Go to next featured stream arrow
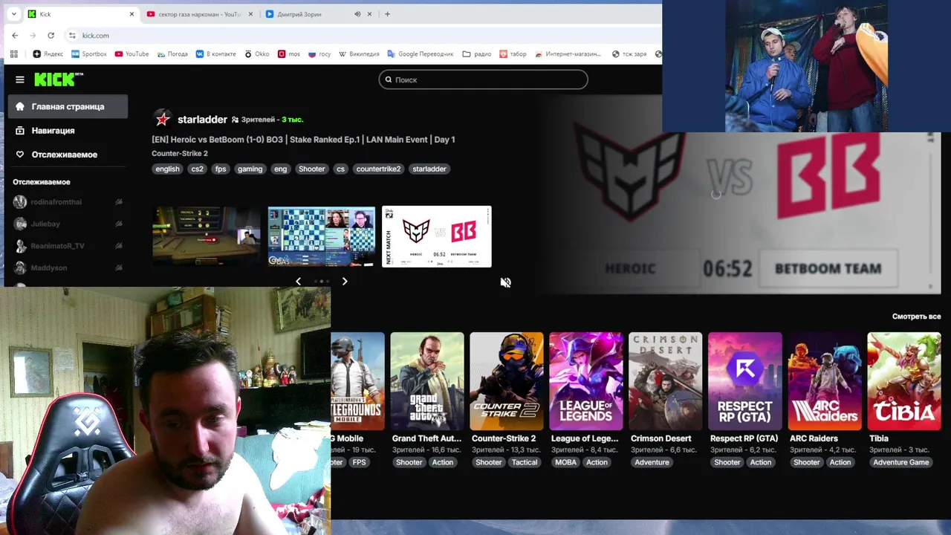This screenshot has width=951, height=535. pos(345,281)
